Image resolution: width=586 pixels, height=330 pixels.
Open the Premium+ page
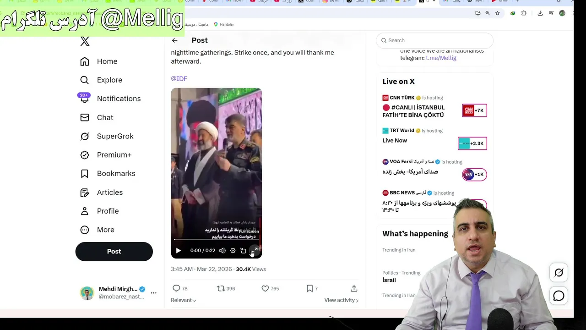pos(106,155)
